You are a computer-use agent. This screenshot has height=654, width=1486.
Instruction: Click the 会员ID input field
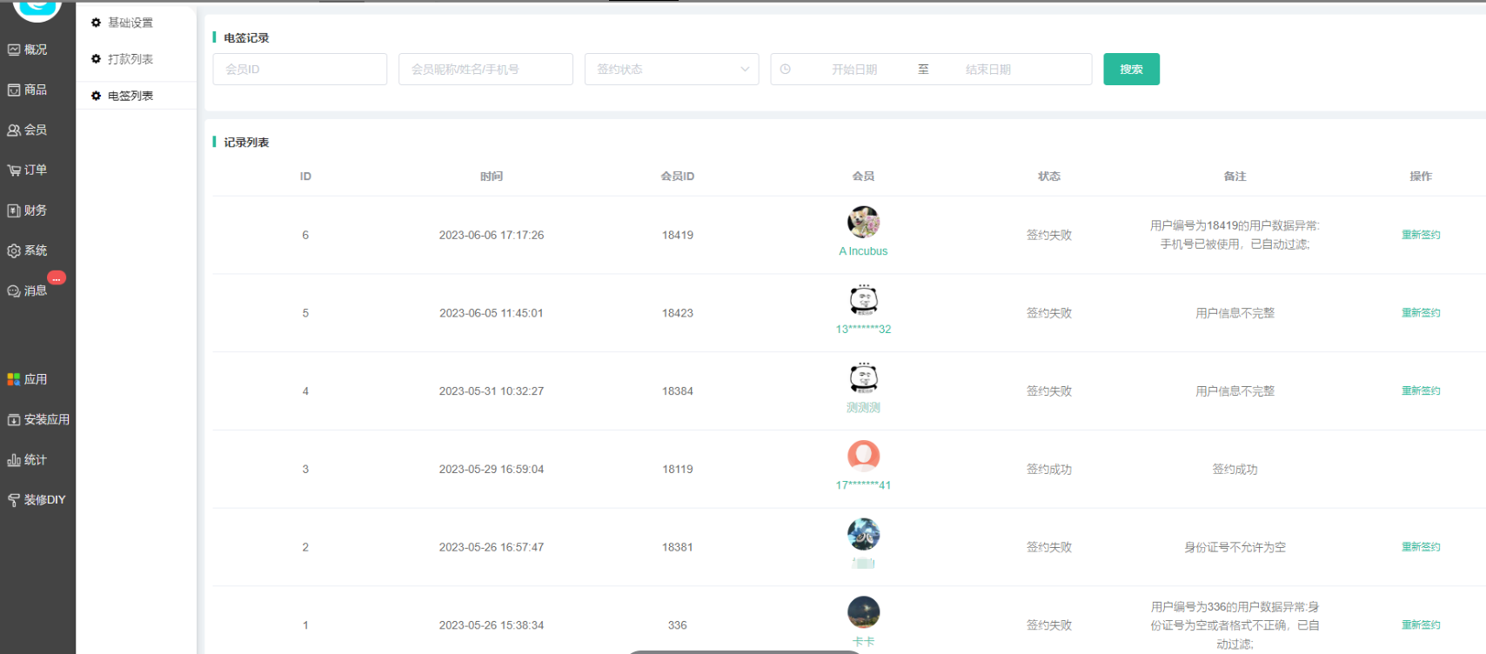click(299, 70)
